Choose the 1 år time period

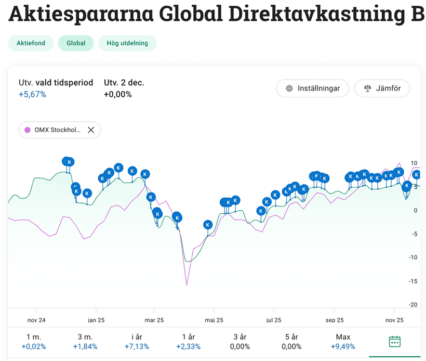pos(188,342)
